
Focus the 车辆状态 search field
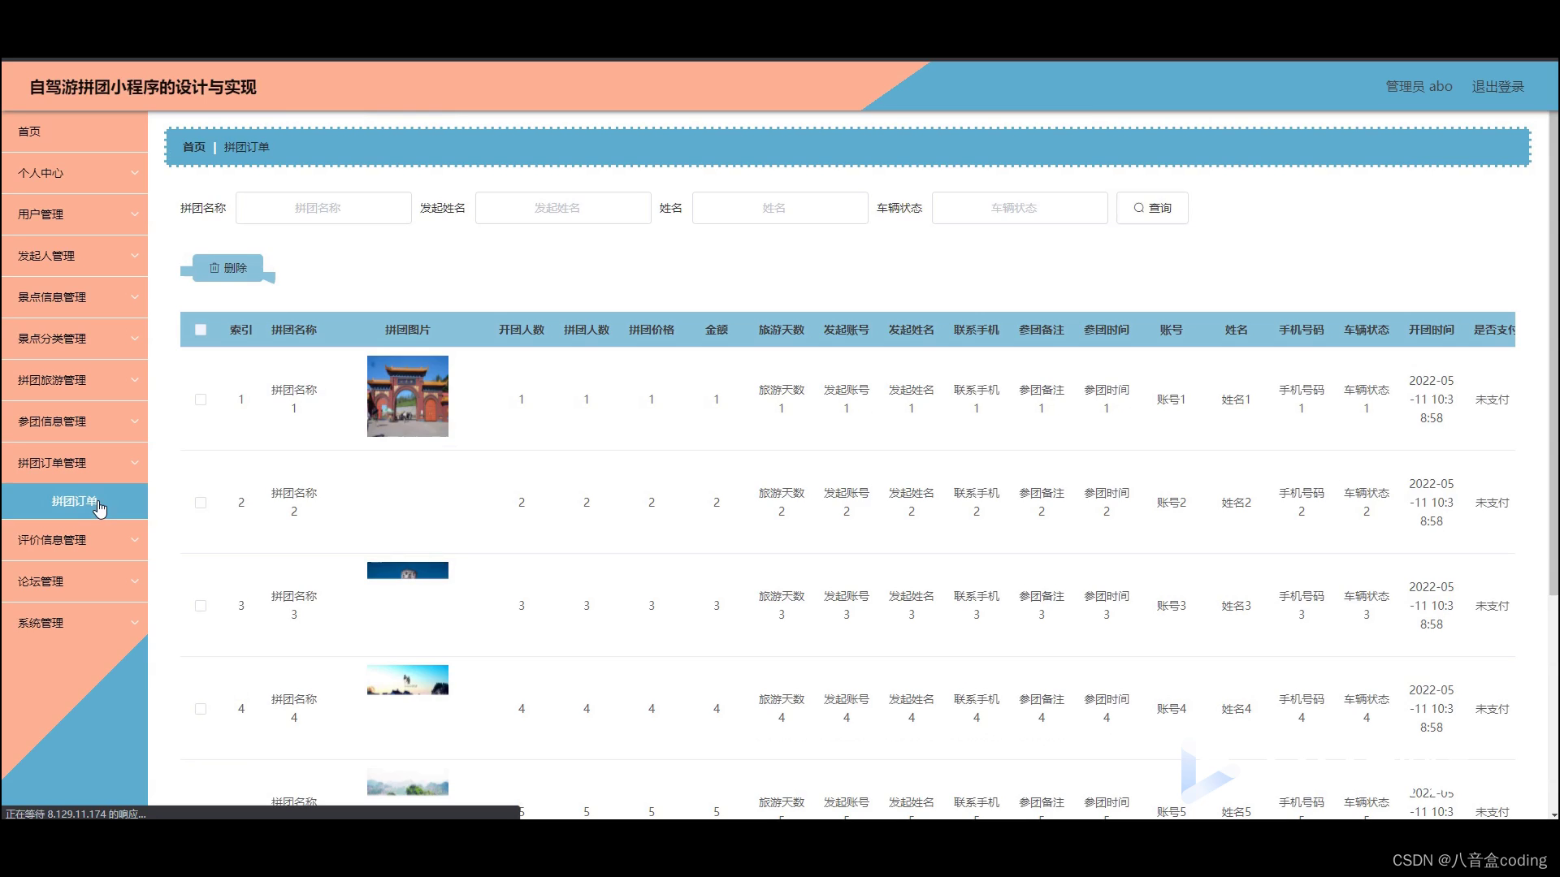(1020, 208)
